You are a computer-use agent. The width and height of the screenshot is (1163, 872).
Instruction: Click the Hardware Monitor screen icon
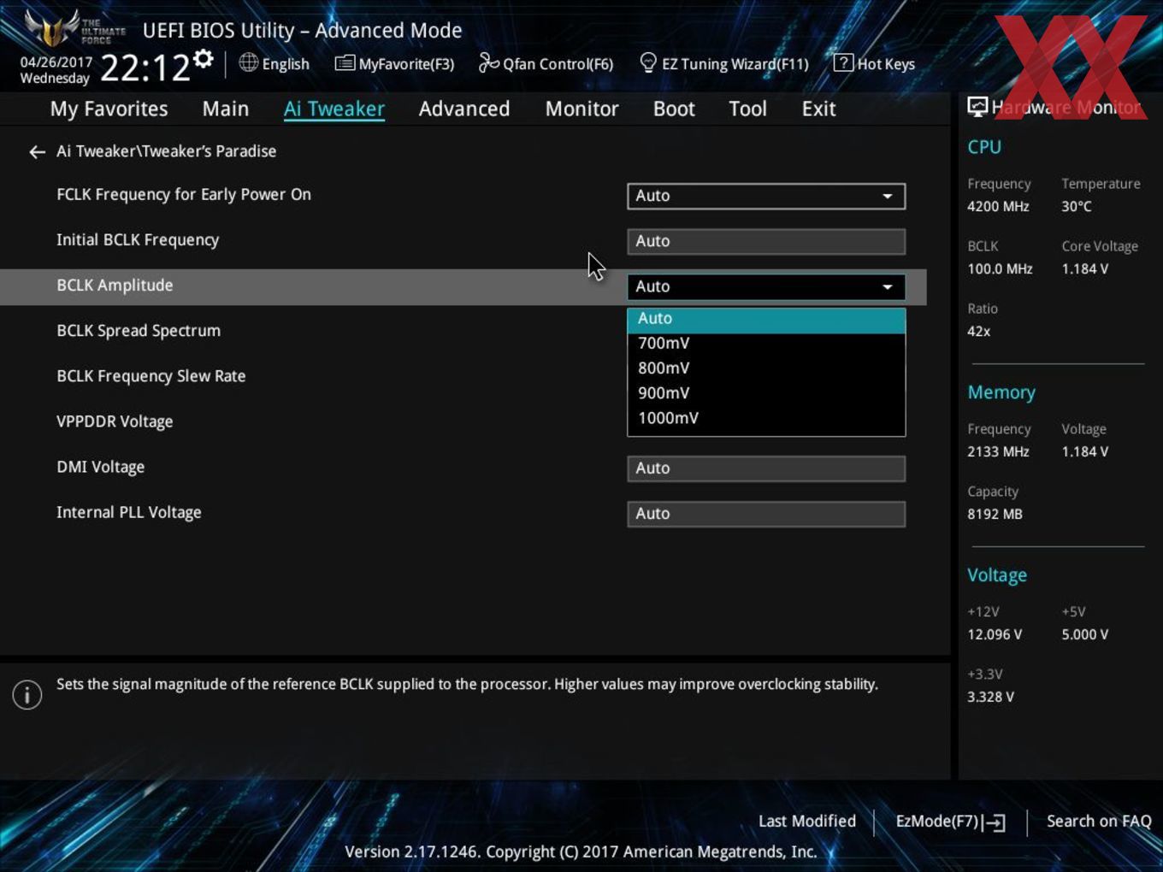coord(977,107)
